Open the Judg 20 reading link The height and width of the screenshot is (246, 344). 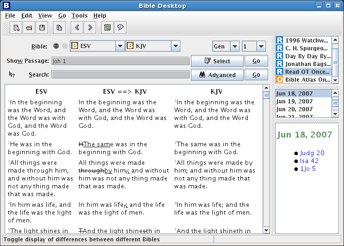pyautogui.click(x=312, y=153)
